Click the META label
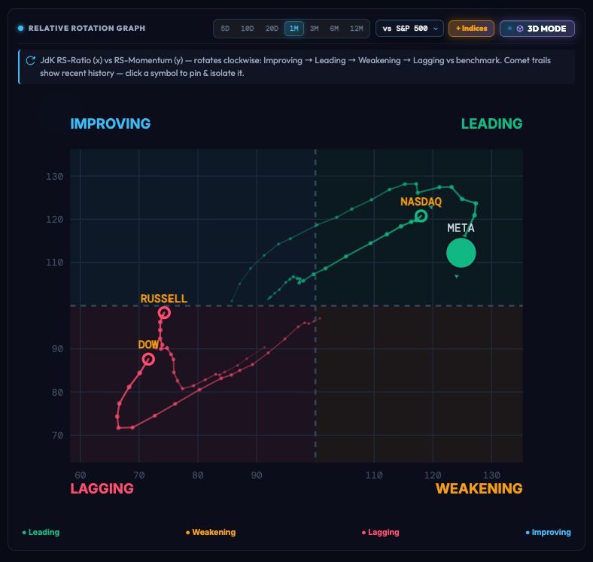 click(x=461, y=228)
